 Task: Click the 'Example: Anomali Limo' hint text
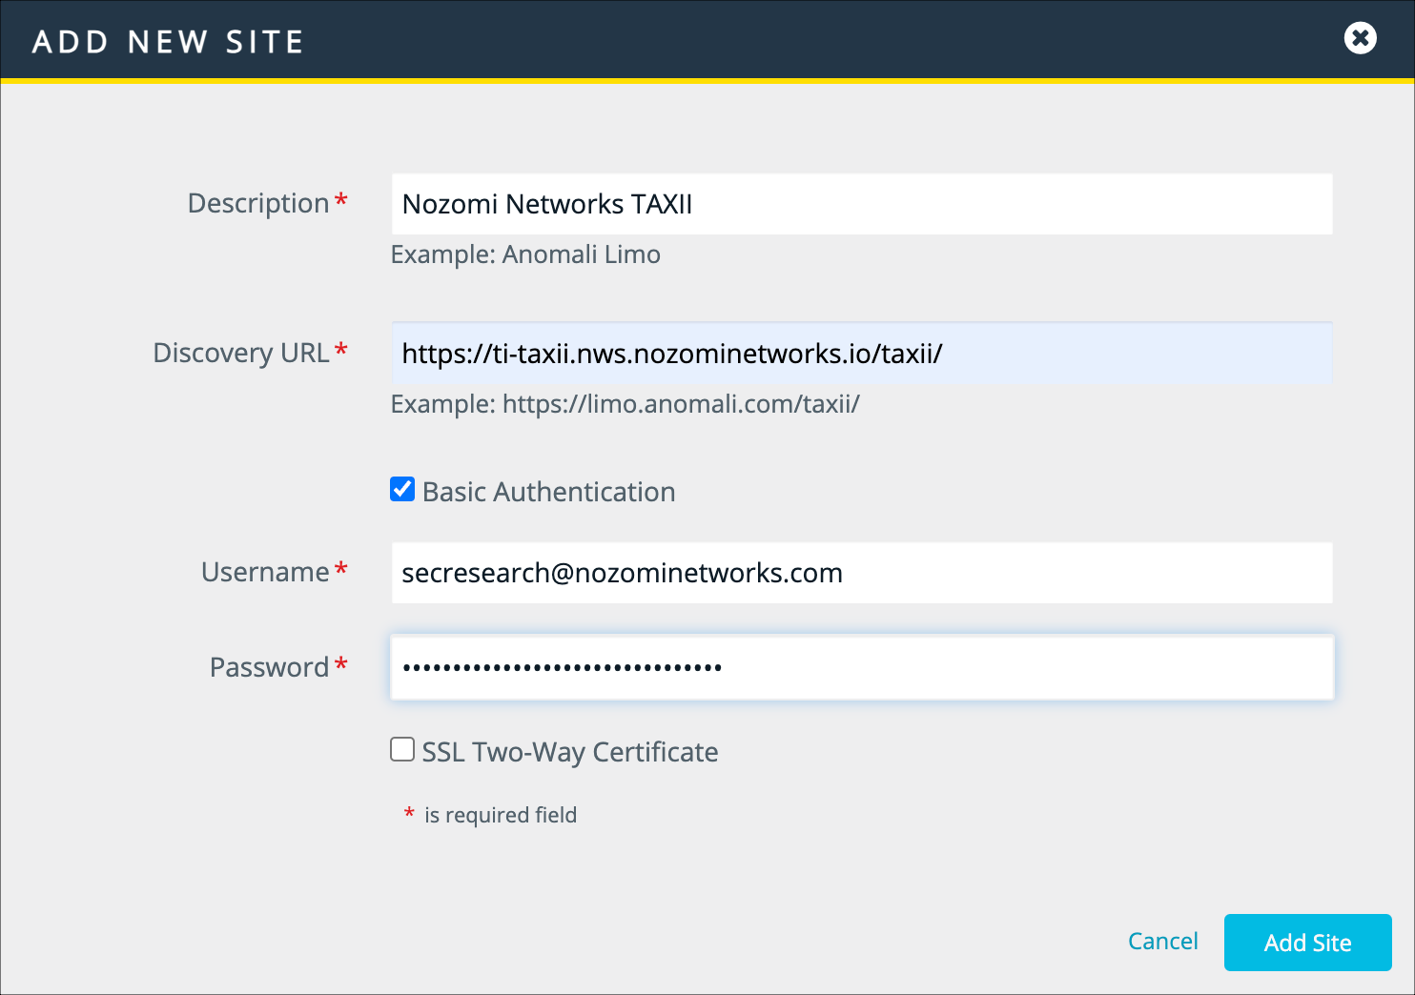(x=525, y=254)
